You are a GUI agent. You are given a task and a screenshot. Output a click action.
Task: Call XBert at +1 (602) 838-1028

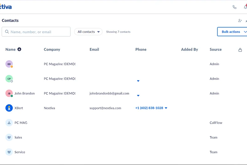pyautogui.click(x=149, y=108)
